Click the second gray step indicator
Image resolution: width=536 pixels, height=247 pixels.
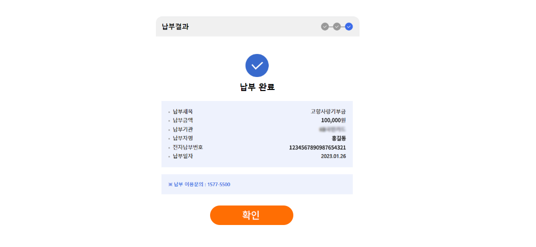(337, 26)
